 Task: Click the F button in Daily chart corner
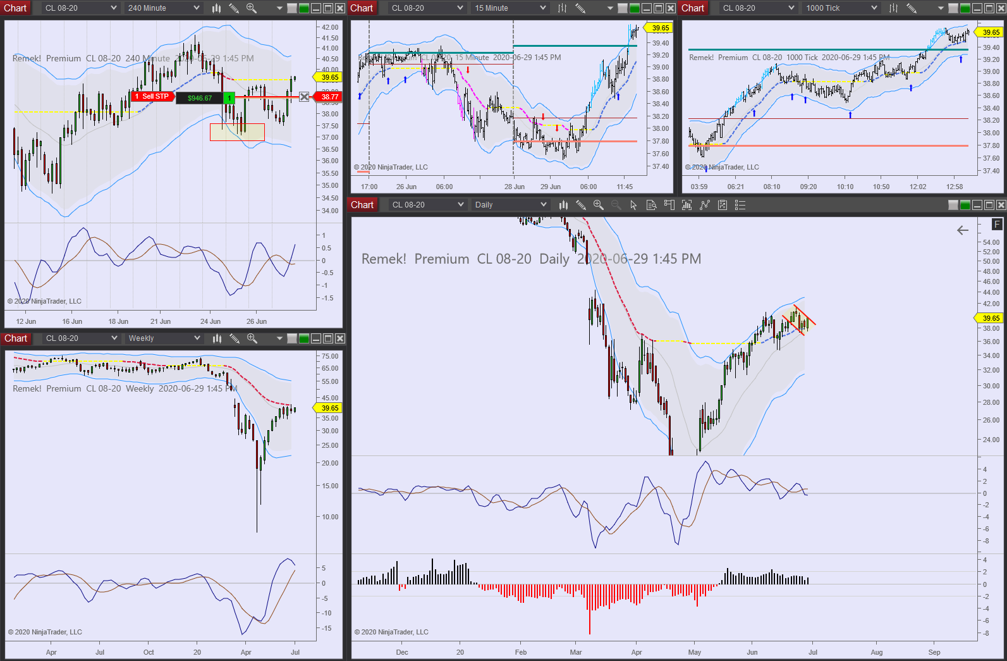pyautogui.click(x=997, y=224)
